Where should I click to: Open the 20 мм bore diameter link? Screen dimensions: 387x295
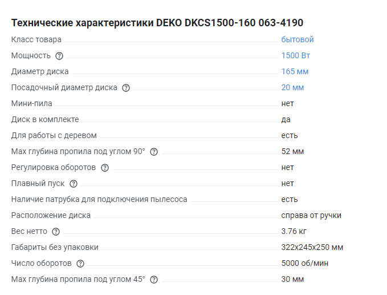tap(292, 87)
